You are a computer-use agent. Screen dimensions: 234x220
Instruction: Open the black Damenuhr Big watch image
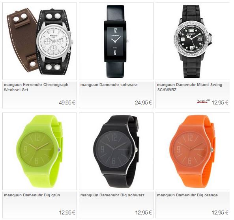[x=116, y=151]
